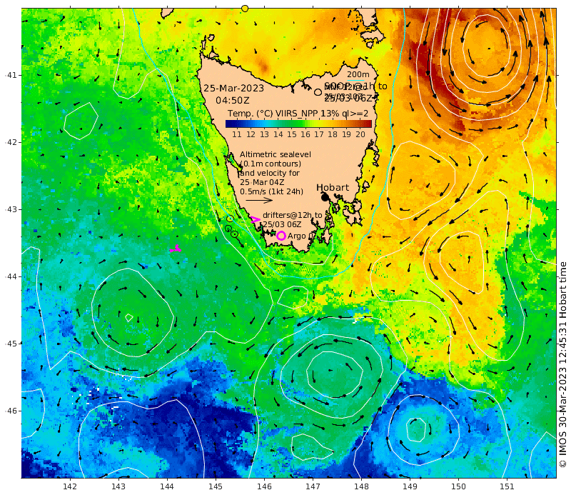The height and width of the screenshot is (500, 571).
Task: Click the longitude axis label '147'
Action: click(x=313, y=486)
